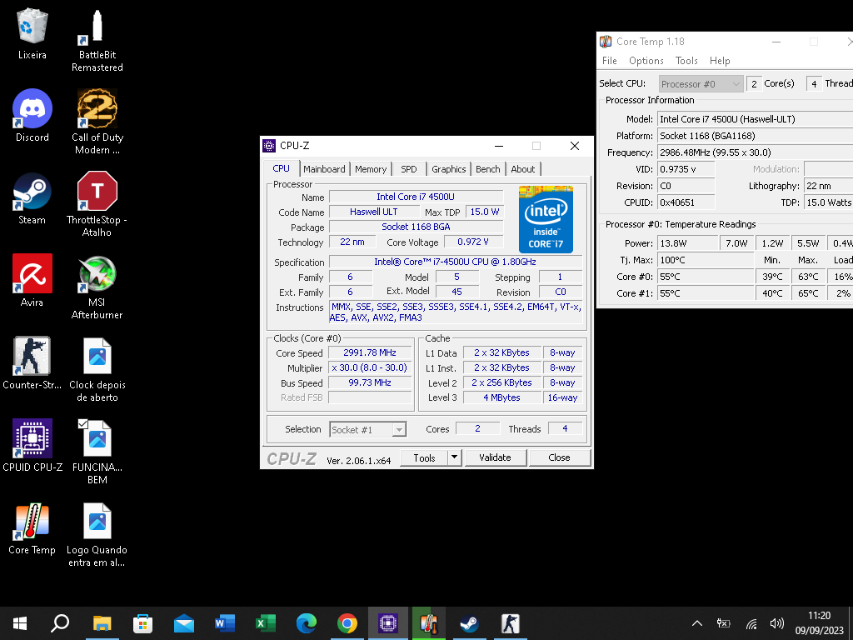Switch to the Graphics tab in CPU-Z
853x640 pixels.
coord(449,169)
